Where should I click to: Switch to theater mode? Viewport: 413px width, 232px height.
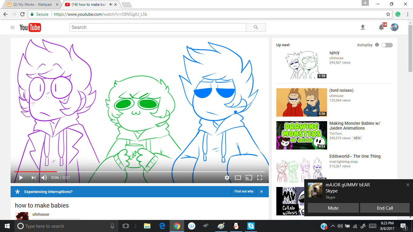pyautogui.click(x=238, y=178)
